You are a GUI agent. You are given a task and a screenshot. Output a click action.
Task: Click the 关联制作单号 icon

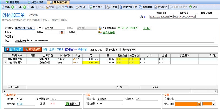coord(100,28)
